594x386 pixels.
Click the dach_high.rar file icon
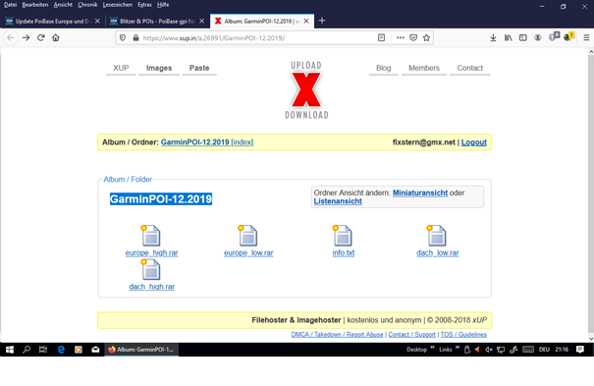pyautogui.click(x=151, y=269)
